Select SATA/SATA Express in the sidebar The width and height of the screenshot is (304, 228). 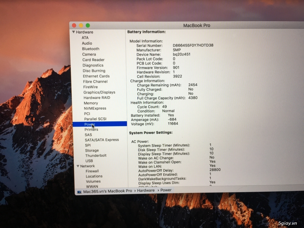click(x=102, y=140)
